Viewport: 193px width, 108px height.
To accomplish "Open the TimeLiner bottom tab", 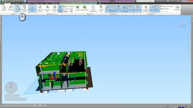I will click(x=31, y=105).
